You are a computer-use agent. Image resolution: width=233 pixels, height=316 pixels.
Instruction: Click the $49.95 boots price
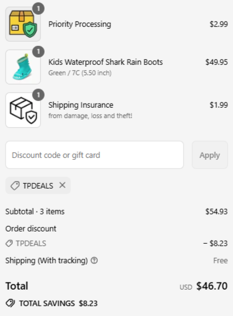[216, 62]
